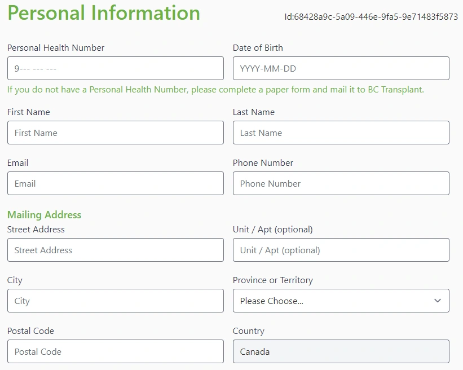Expand the Province or Territory dropdown

341,301
